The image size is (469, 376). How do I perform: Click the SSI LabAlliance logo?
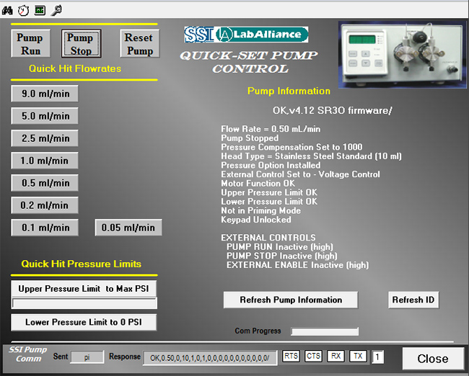(246, 35)
